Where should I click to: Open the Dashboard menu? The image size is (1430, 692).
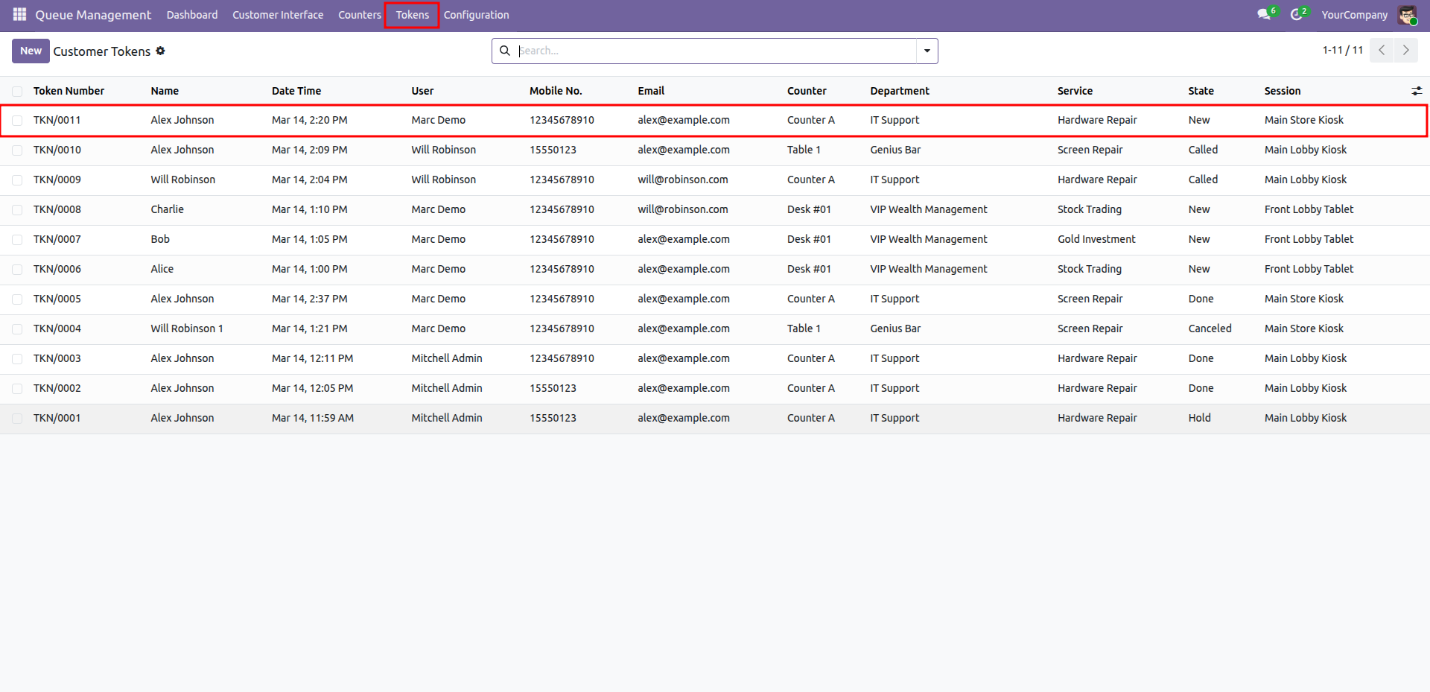pos(192,15)
